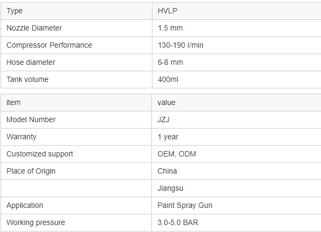Viewport: 321px width, 232px height.
Task: Click the '1 year' warranty value
Action: pyautogui.click(x=168, y=137)
